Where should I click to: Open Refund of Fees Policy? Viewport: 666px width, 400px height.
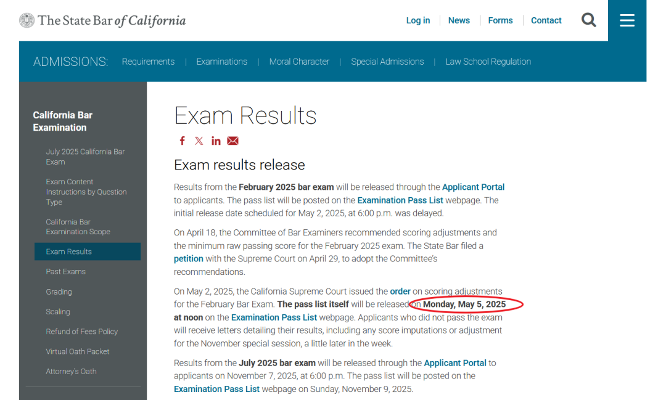click(x=82, y=332)
